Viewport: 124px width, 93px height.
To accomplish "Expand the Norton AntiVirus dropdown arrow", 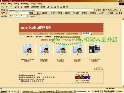I will [x=122, y=10].
